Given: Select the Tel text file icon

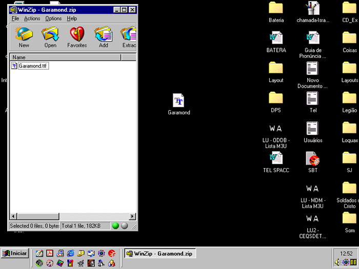Looking at the screenshot, I should pyautogui.click(x=313, y=102).
